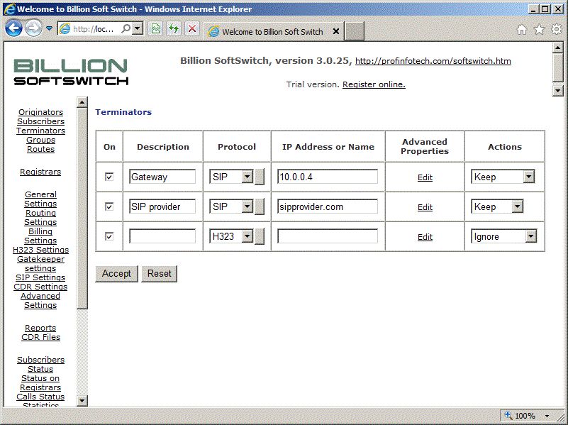Viewport: 568px width, 425px height.
Task: Click the Reset button
Action: tap(159, 274)
